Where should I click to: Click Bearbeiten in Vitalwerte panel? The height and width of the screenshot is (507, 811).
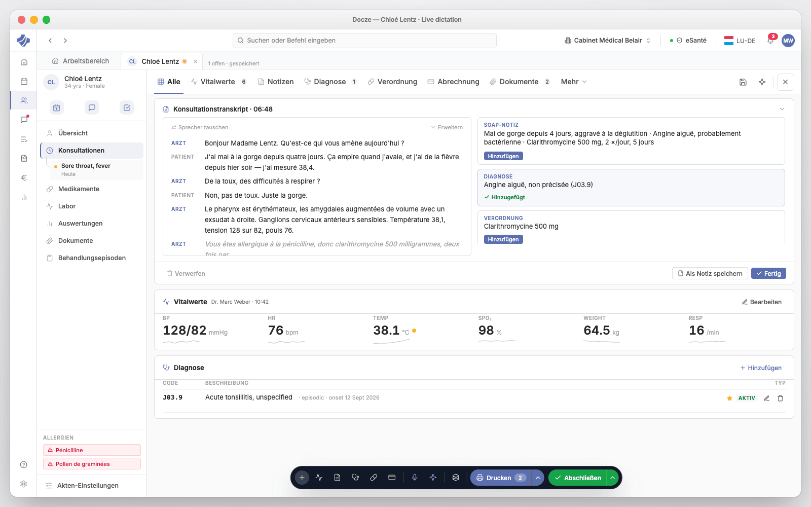coord(762,302)
